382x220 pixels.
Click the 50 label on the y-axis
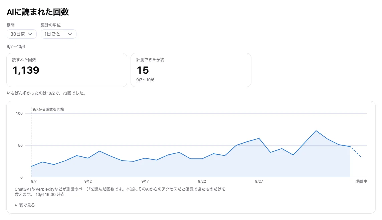[x=20, y=145]
